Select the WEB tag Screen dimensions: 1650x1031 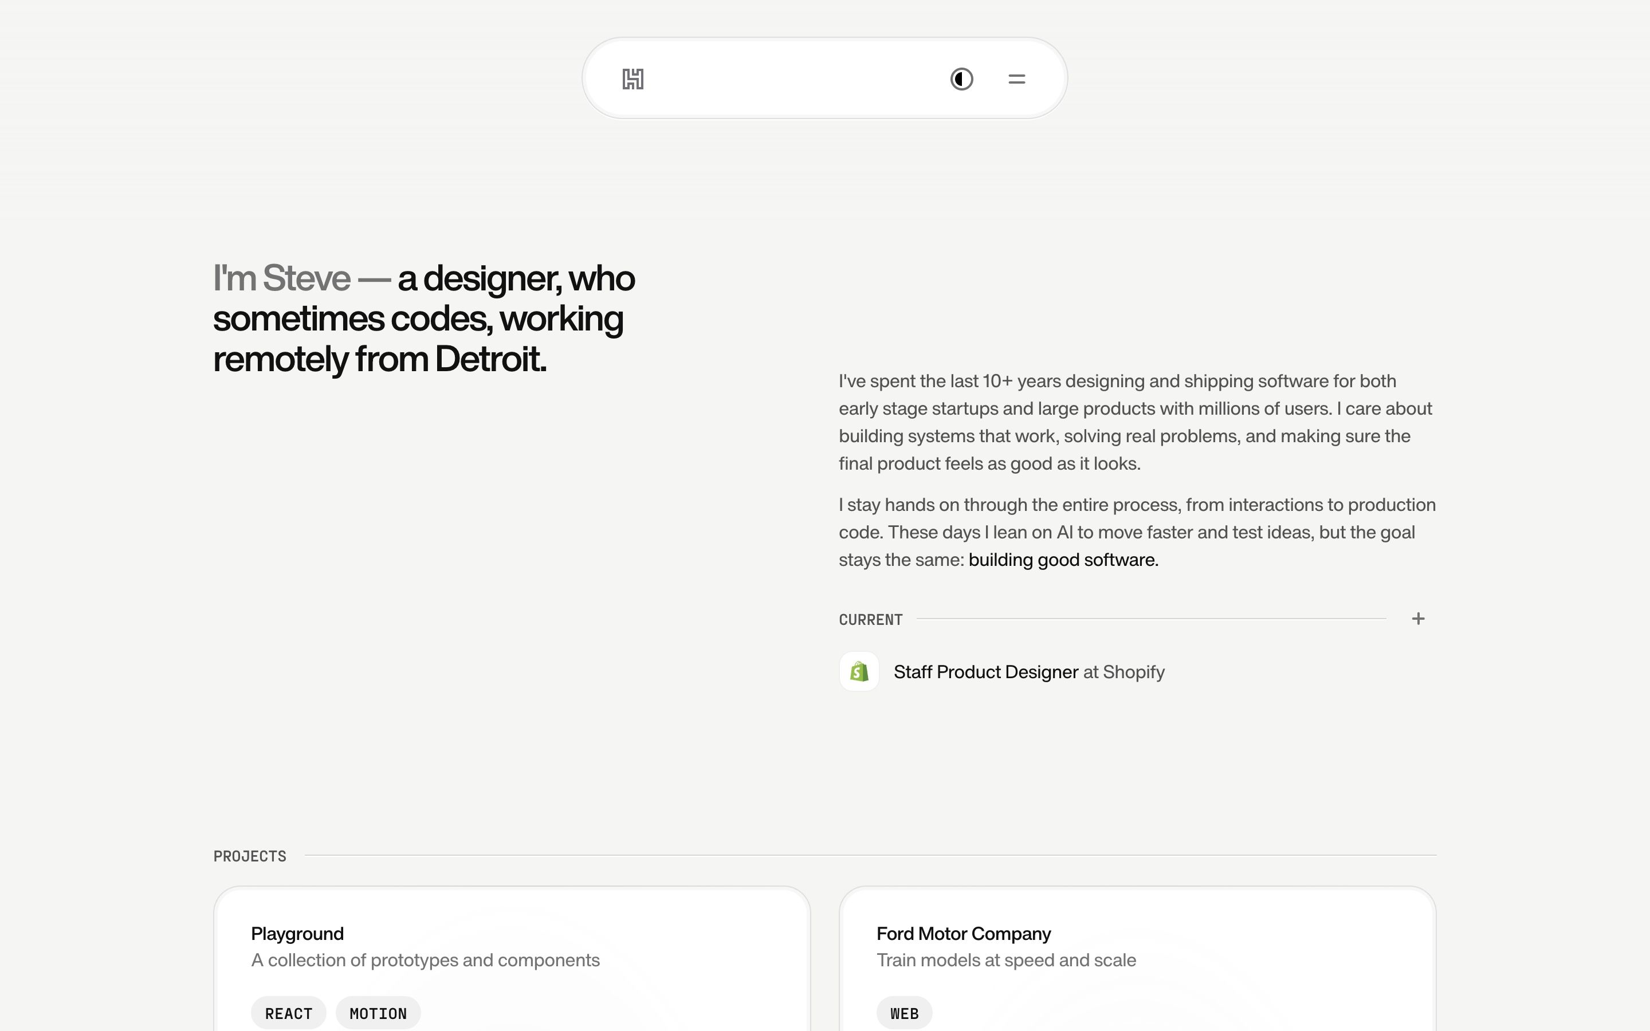904,1013
